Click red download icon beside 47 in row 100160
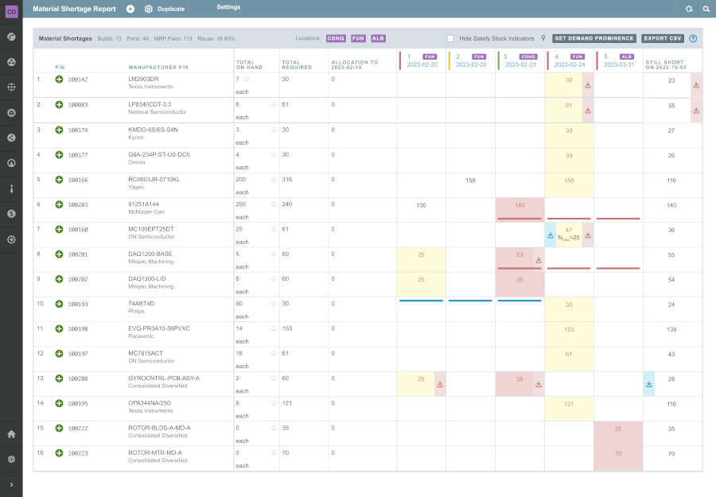The height and width of the screenshot is (497, 716). pyautogui.click(x=588, y=235)
